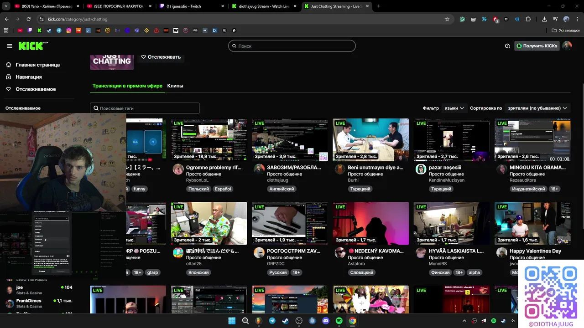The height and width of the screenshot is (328, 584).
Task: Click the Турецкий tag under Burhi stream
Action: pos(360,189)
